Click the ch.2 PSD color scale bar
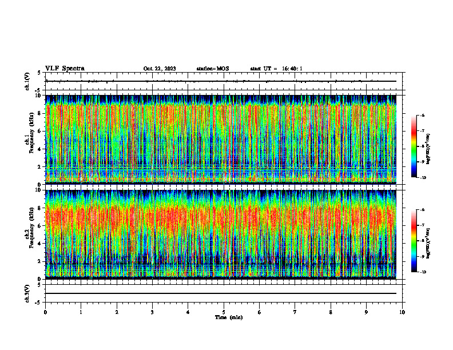The image size is (453, 350). pos(414,241)
